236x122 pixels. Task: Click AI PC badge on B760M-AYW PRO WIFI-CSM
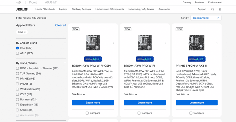coord(93,59)
